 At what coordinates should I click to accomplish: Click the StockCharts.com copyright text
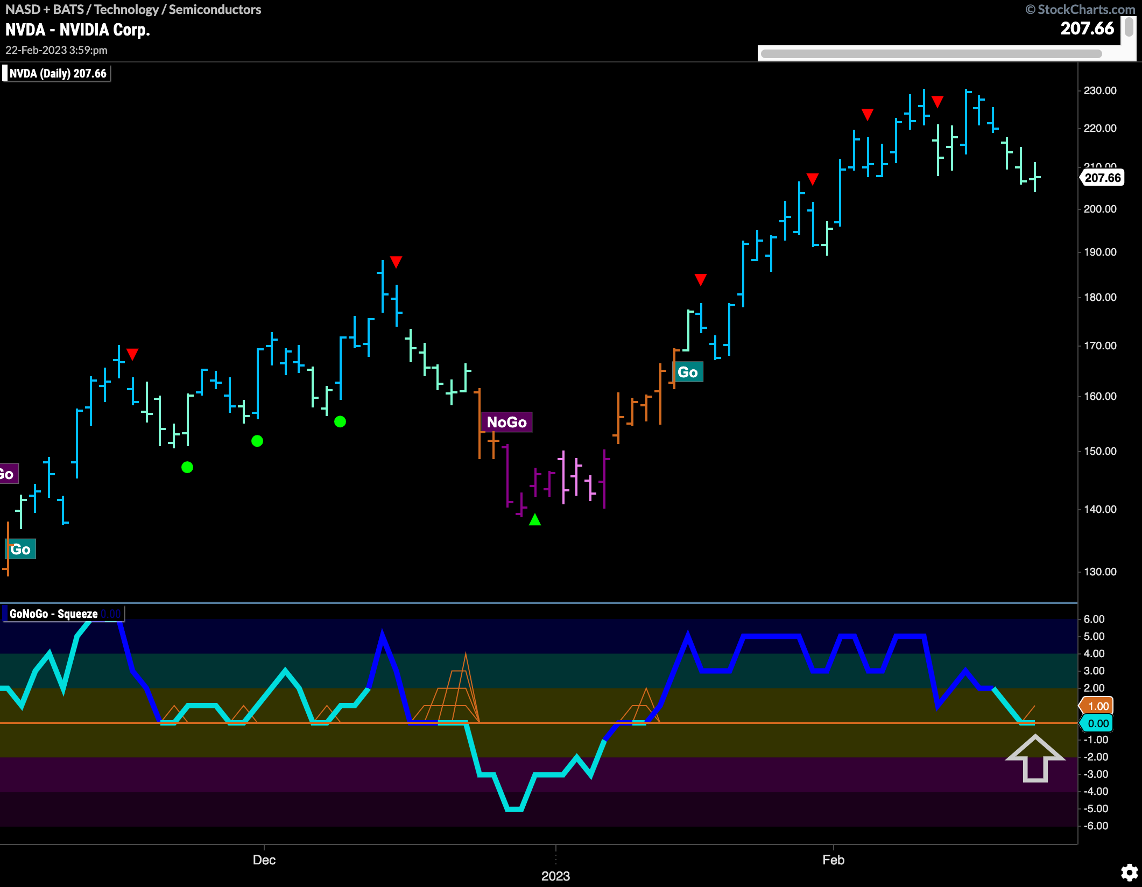point(1080,9)
